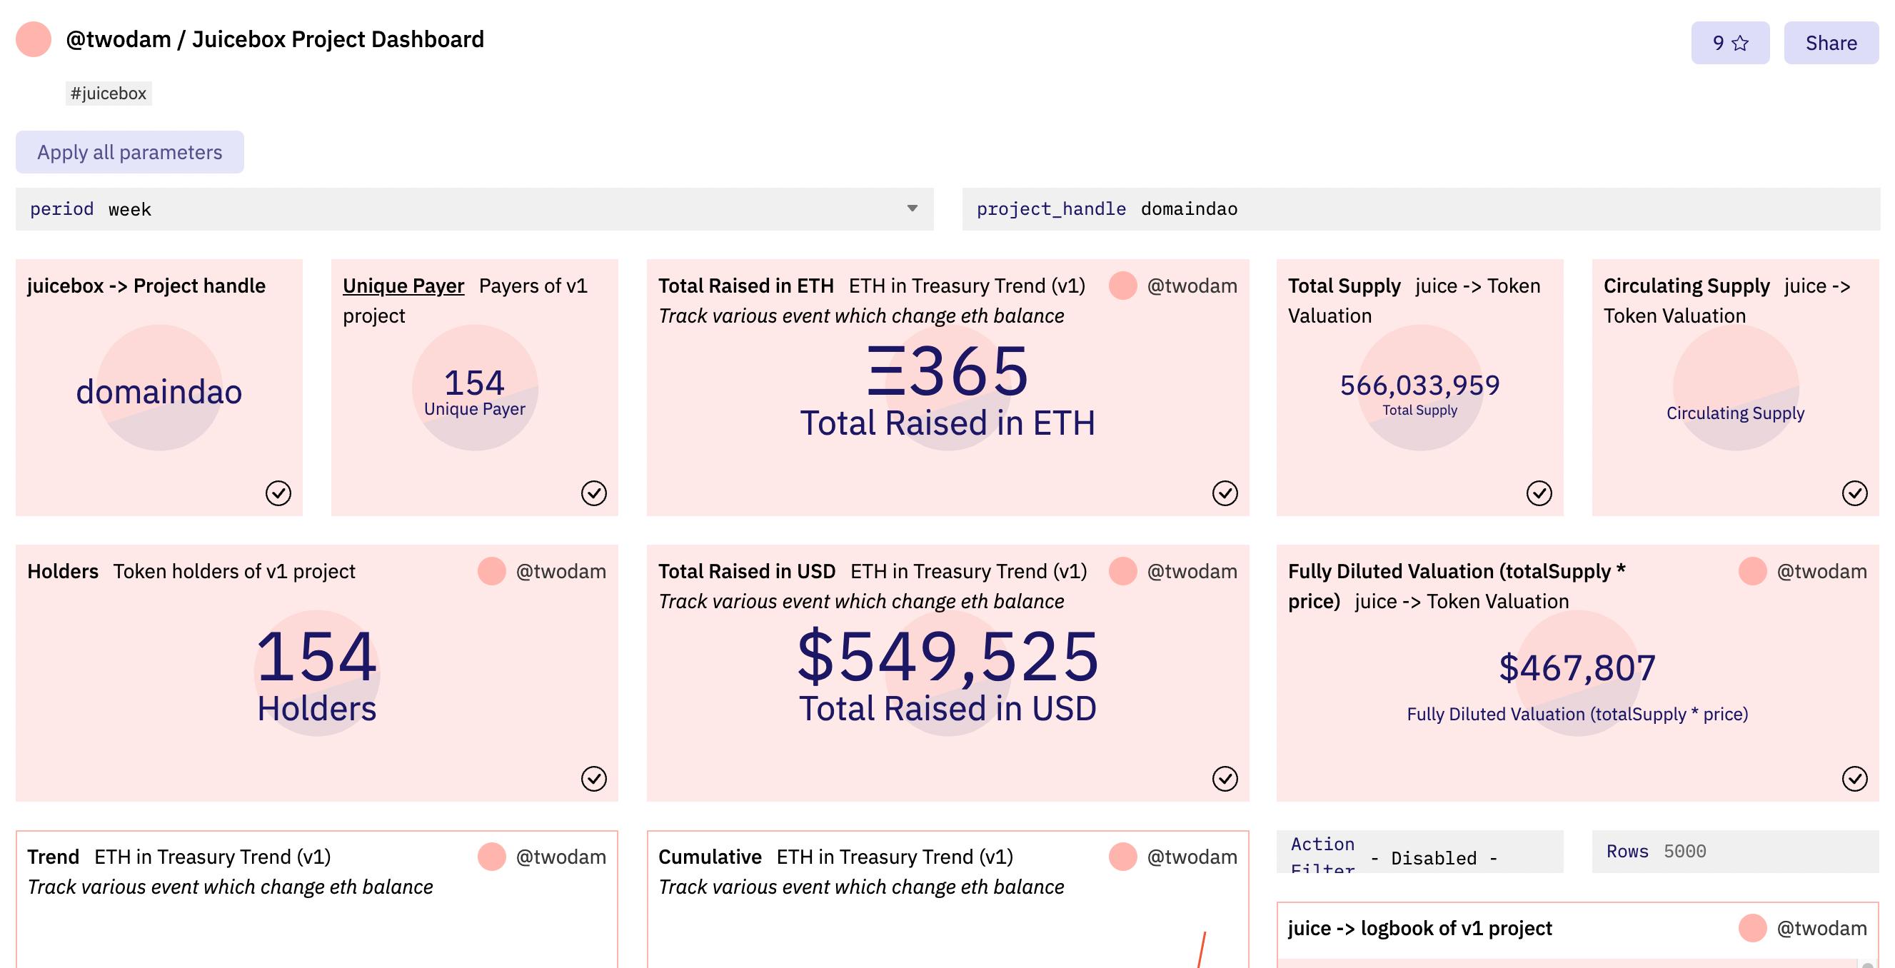This screenshot has height=968, width=1895.
Task: Open @twodam profile on the Holders card
Action: pos(561,572)
